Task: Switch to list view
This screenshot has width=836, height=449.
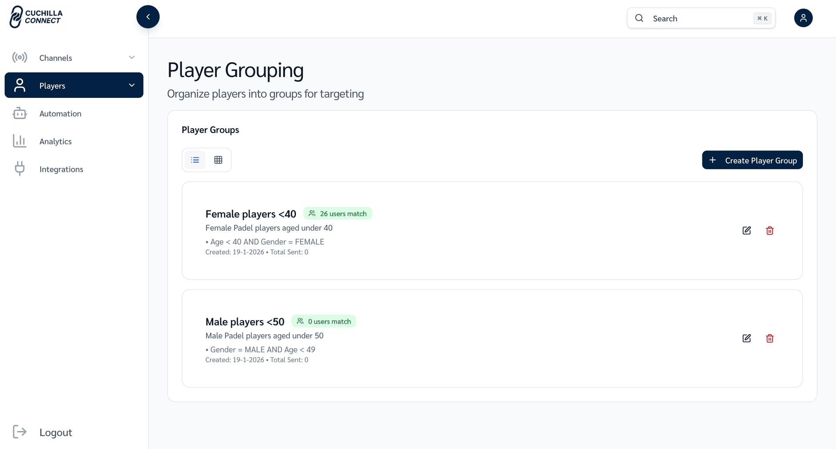Action: pos(195,160)
